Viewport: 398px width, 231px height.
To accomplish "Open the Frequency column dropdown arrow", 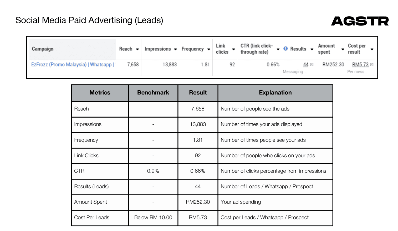I will pyautogui.click(x=209, y=49).
